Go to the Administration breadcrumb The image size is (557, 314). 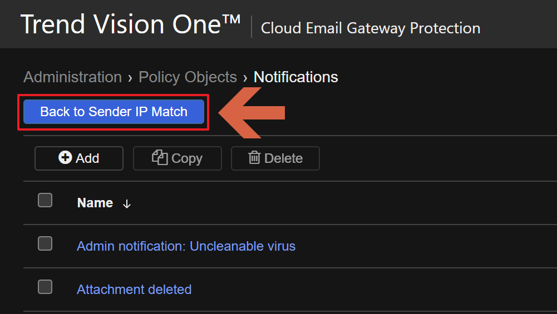(72, 77)
